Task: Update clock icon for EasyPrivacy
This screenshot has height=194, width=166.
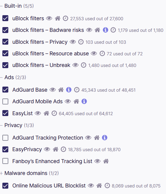Action: (63, 149)
